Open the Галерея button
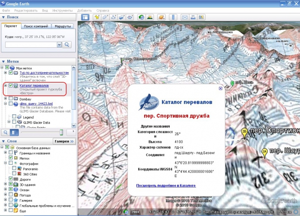This screenshot has width=300, height=216. [64, 141]
